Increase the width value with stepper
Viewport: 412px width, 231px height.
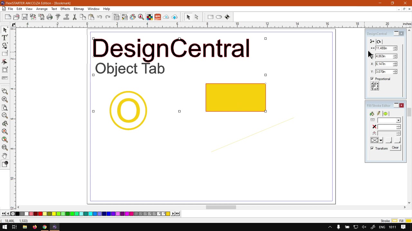[395, 47]
